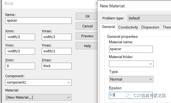The height and width of the screenshot is (103, 171).
Task: Select the Xmin input field
Action: 20,37
